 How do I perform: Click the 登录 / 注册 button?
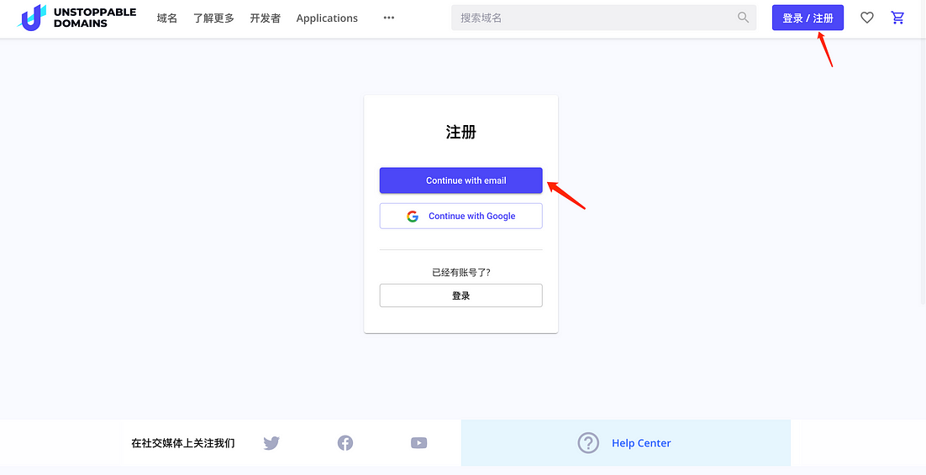click(808, 18)
